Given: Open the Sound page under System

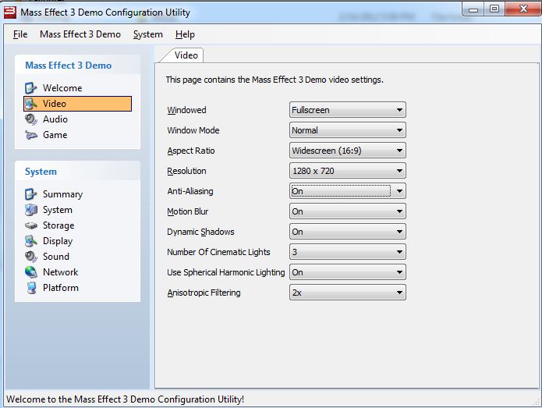Looking at the screenshot, I should 55,257.
